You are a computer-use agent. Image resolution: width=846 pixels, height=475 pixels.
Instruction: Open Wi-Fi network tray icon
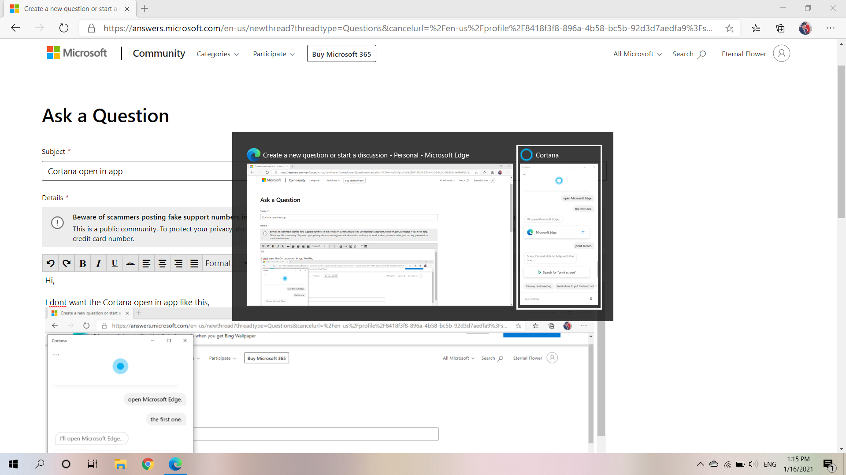(x=727, y=464)
